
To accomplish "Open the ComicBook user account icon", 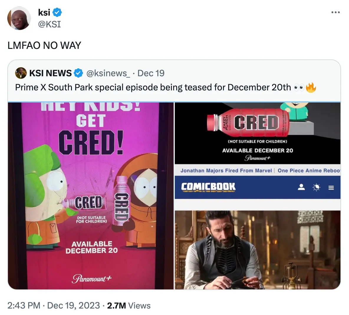I will pos(301,187).
